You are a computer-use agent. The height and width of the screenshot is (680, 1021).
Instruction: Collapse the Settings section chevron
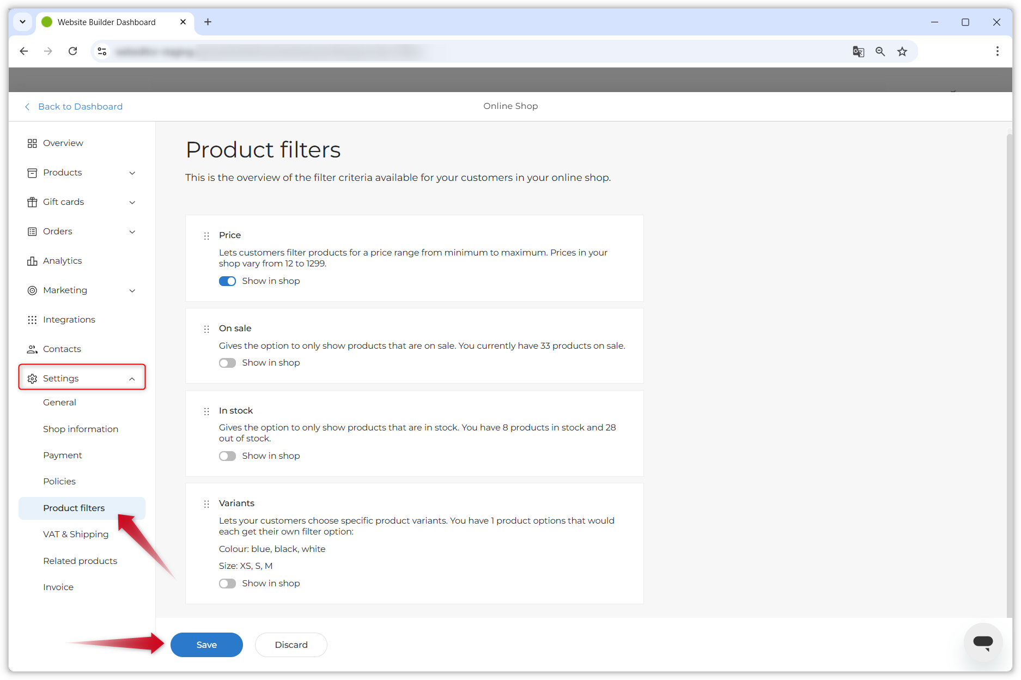pos(132,378)
